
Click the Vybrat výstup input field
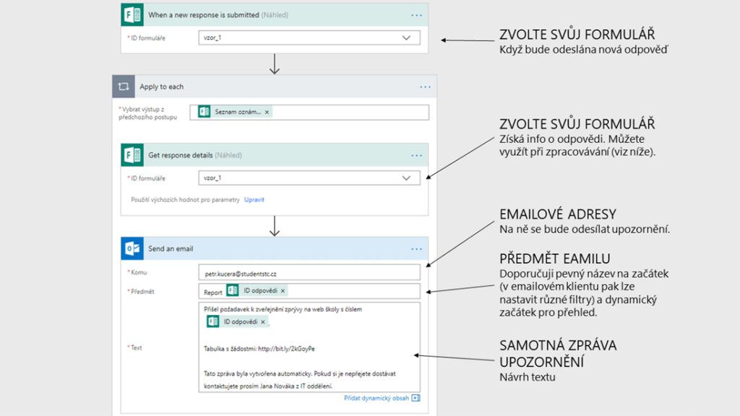point(347,112)
